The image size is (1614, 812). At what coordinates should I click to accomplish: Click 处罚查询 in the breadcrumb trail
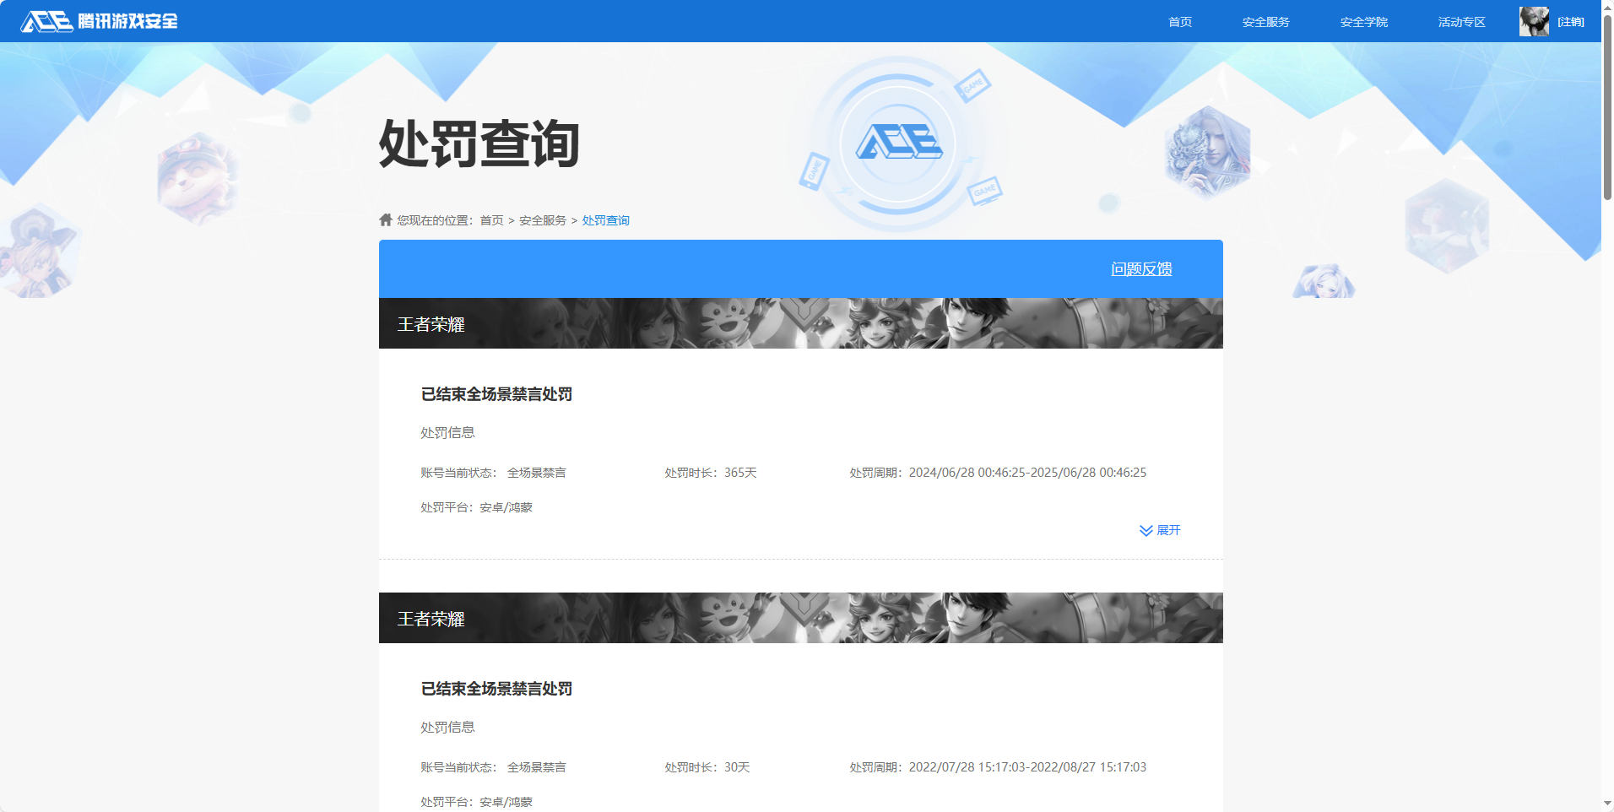click(x=604, y=219)
